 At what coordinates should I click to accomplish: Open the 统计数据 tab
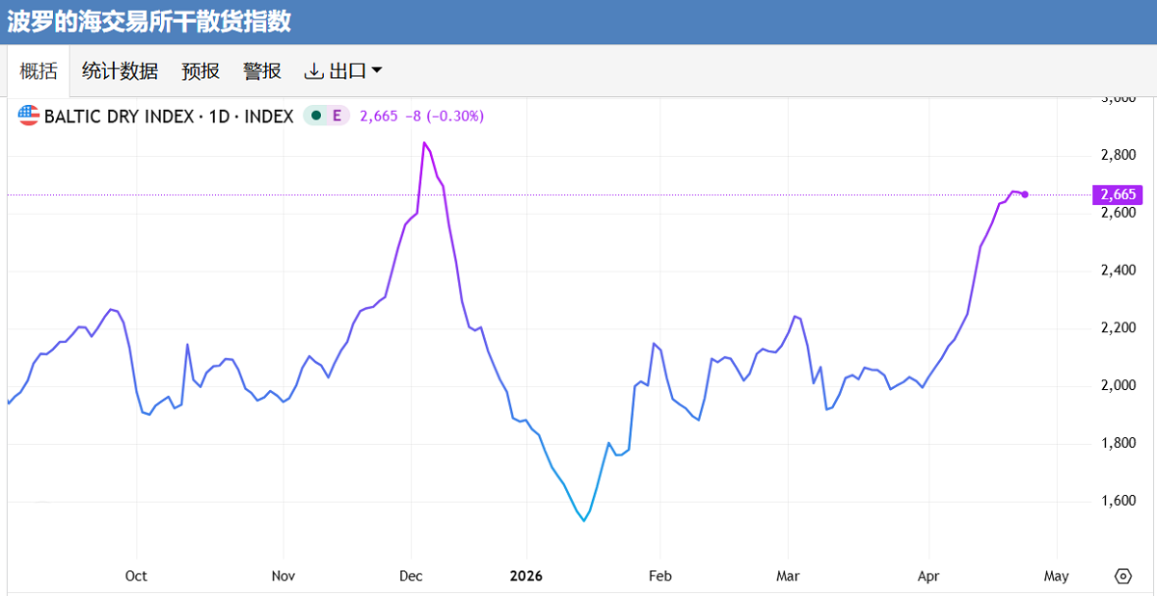[120, 71]
